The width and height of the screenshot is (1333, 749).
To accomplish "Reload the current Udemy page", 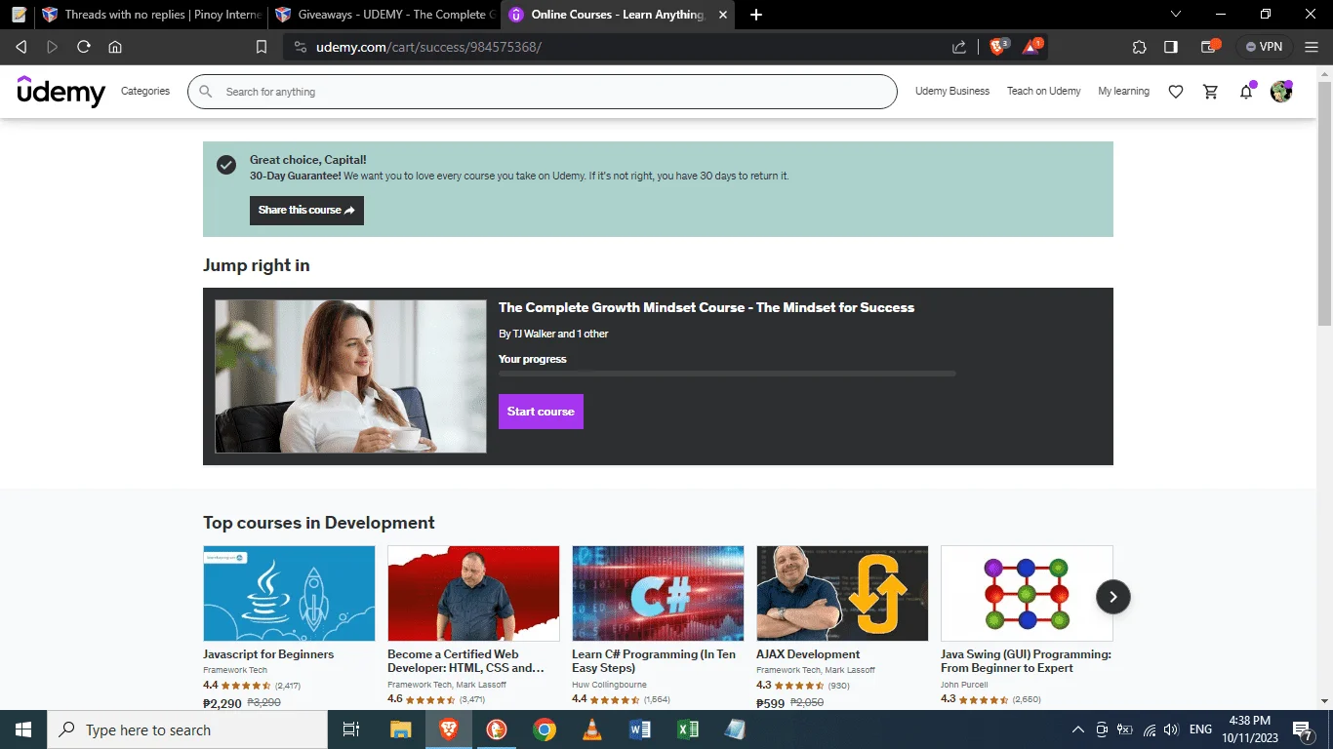I will [84, 47].
